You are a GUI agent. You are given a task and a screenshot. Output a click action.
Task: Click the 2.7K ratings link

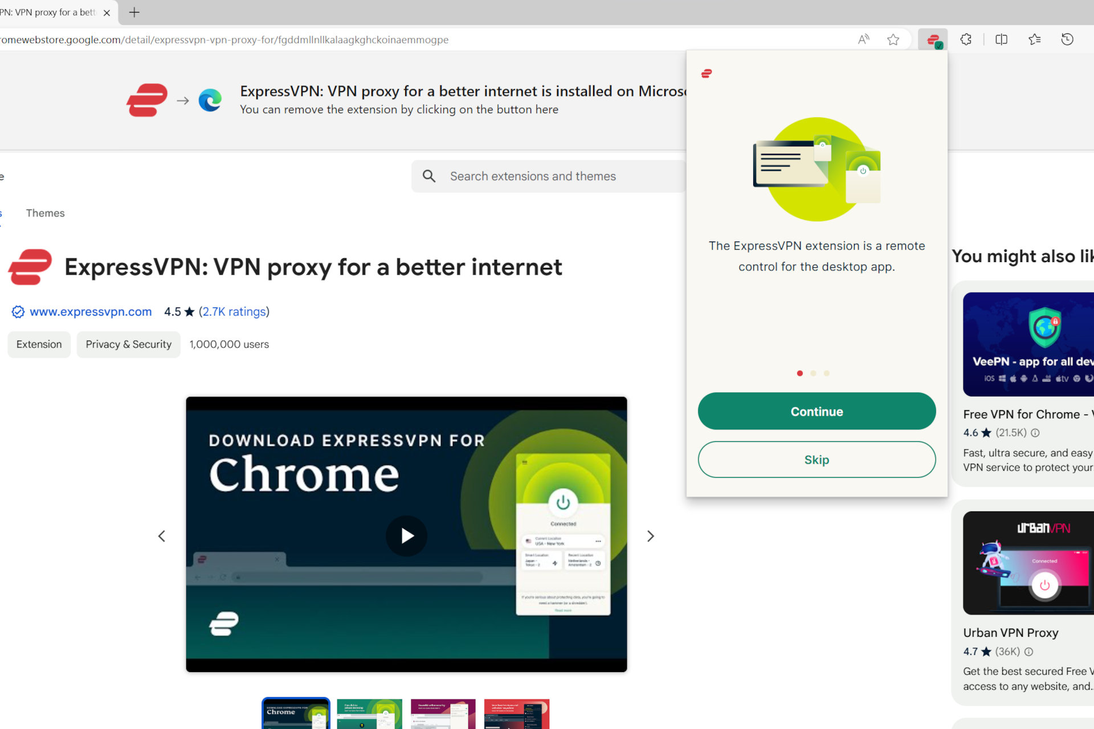[x=234, y=312]
